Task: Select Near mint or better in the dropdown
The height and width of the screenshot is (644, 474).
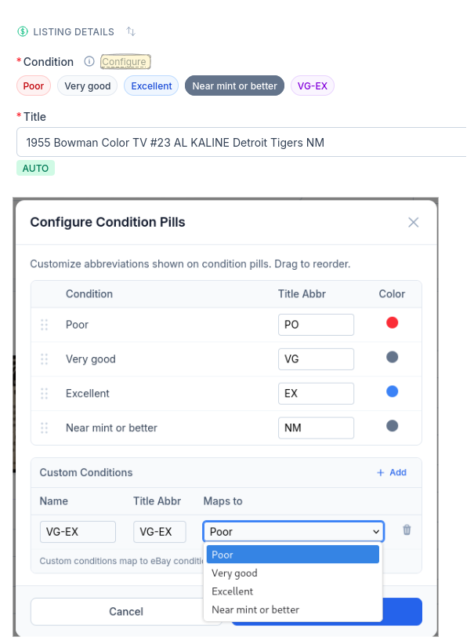Action: point(255,610)
